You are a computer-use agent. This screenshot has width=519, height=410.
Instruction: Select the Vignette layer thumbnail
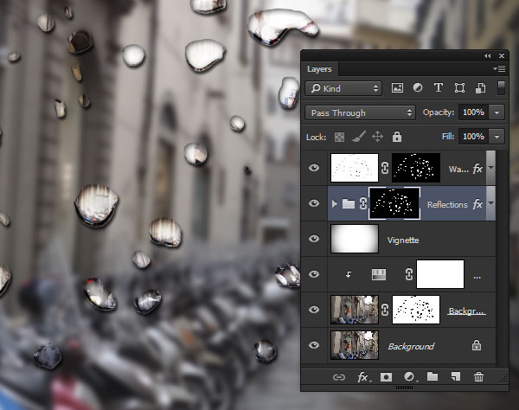pyautogui.click(x=355, y=239)
